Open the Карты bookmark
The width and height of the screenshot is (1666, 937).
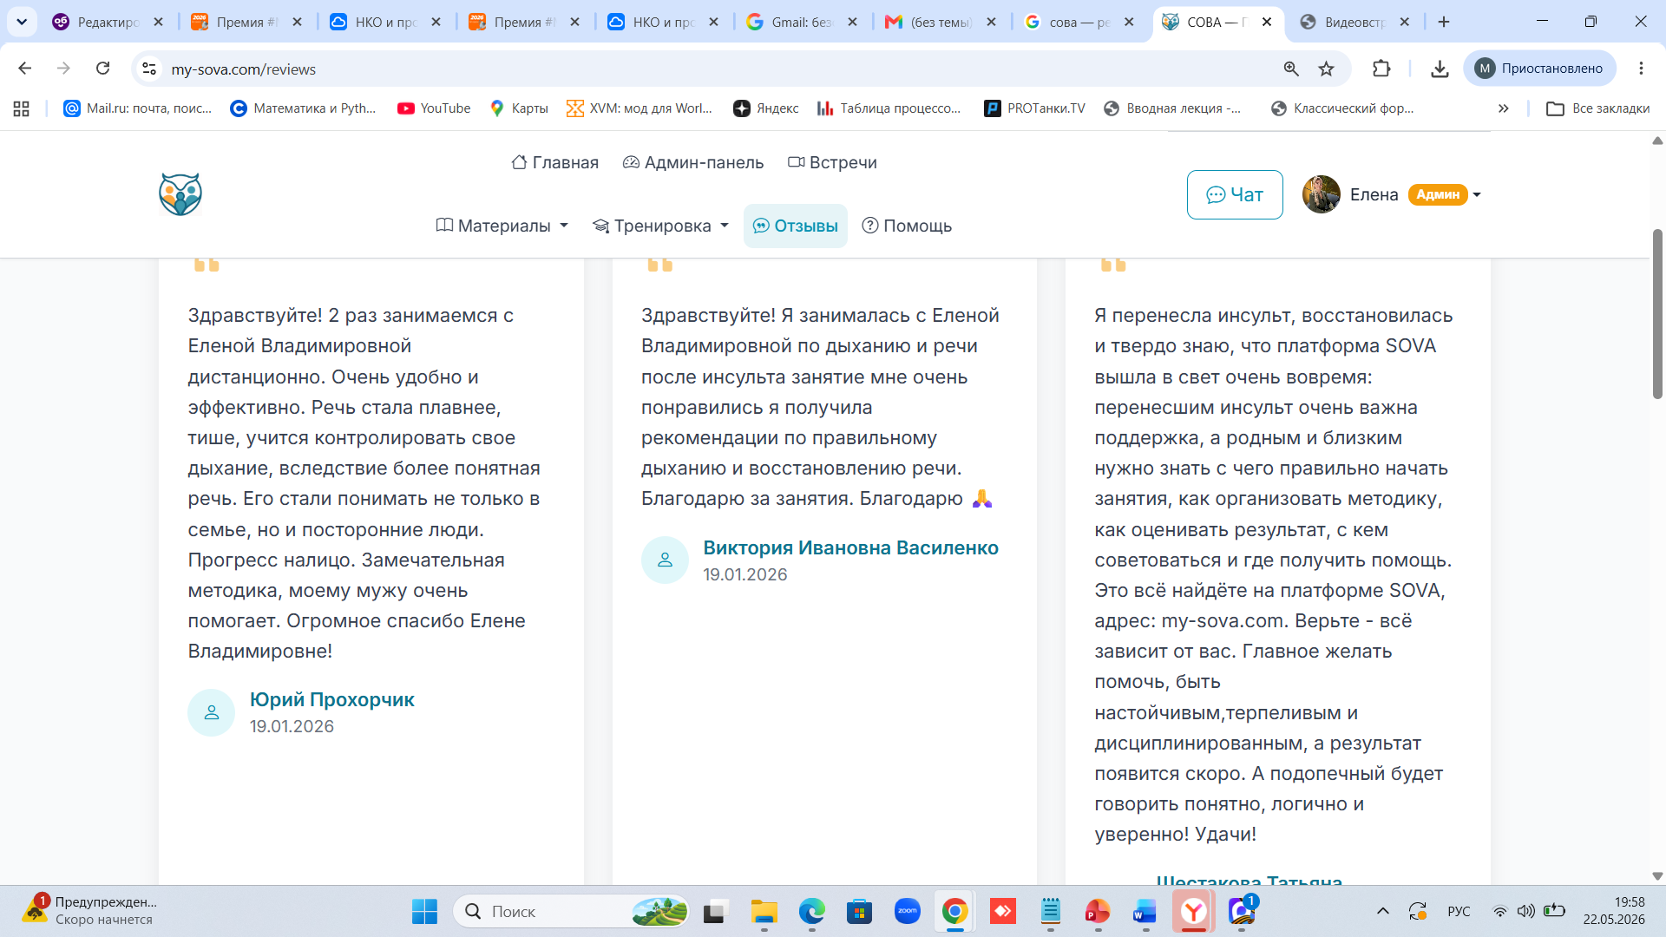click(519, 108)
